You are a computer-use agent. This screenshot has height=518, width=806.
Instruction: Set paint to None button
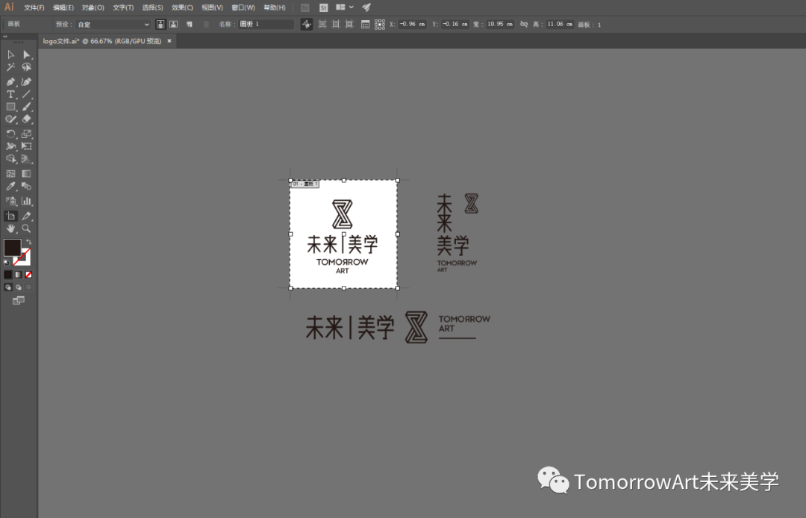click(x=29, y=275)
